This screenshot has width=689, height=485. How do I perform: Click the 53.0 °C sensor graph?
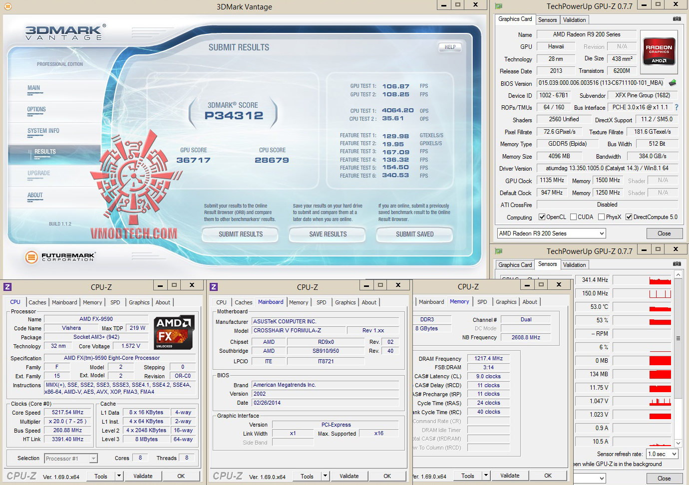click(642, 307)
